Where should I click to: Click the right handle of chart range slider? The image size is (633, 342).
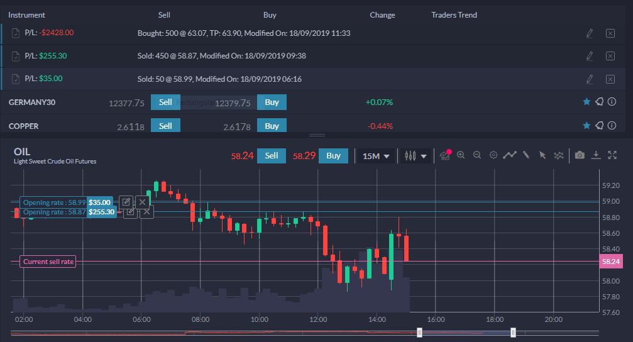click(513, 333)
